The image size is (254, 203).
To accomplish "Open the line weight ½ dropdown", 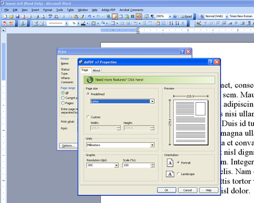I will 78,23.
